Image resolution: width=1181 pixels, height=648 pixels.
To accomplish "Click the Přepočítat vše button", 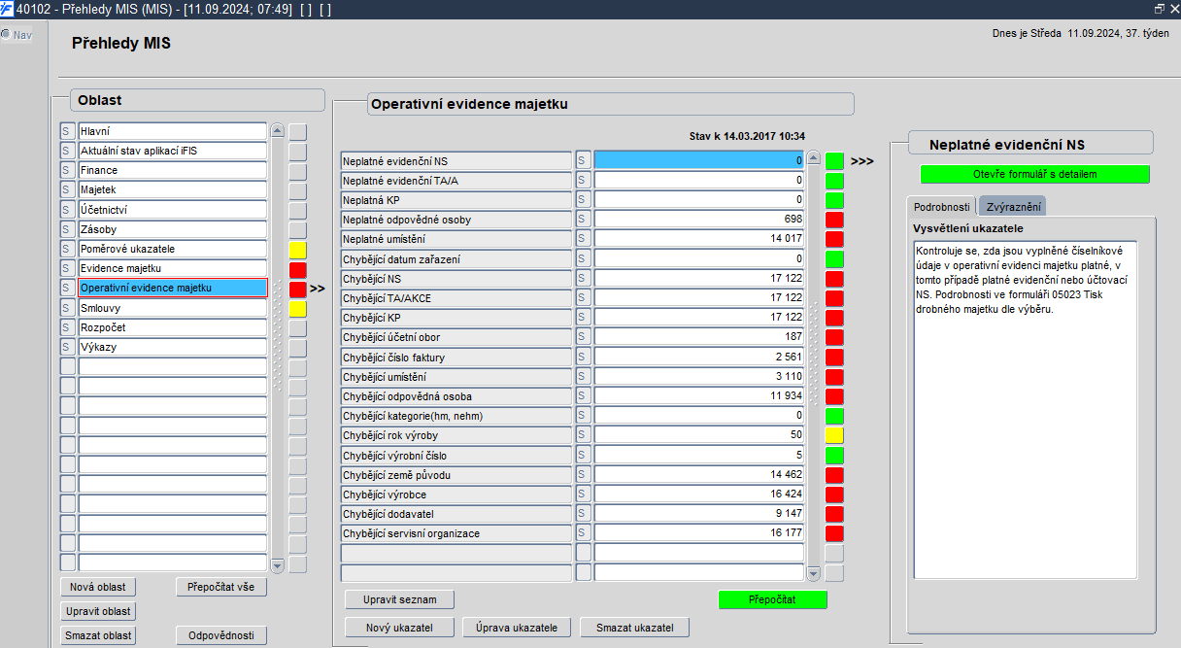I will (221, 587).
